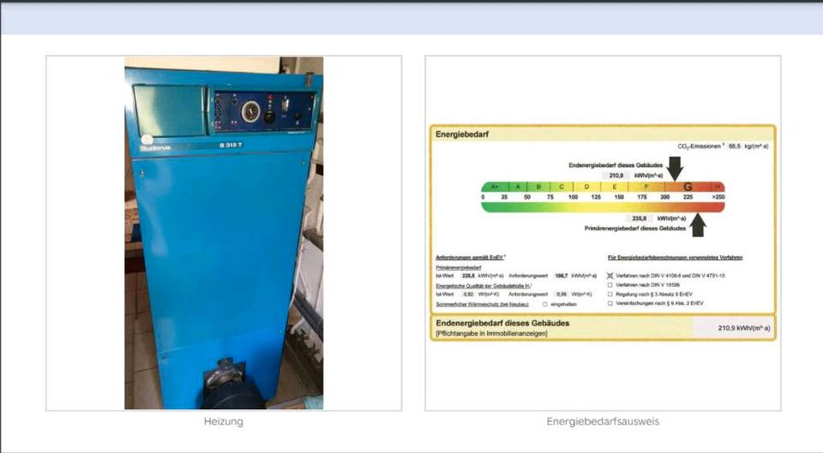Open the Heizung boiler photo thumbnail

point(224,233)
